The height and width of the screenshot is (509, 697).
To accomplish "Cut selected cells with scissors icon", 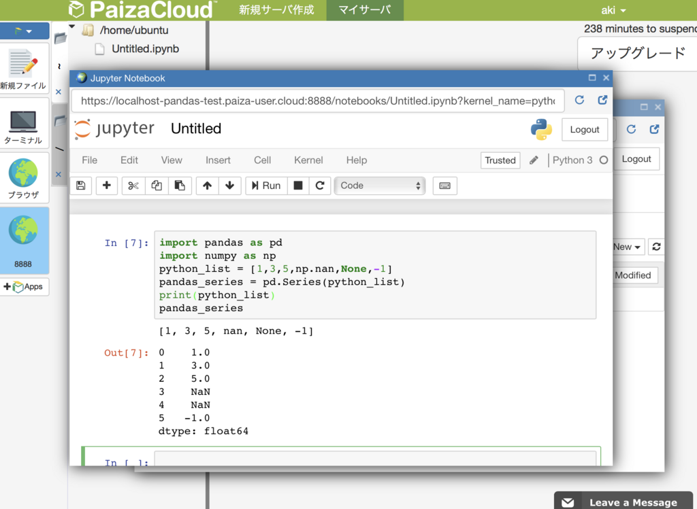I will tap(133, 186).
